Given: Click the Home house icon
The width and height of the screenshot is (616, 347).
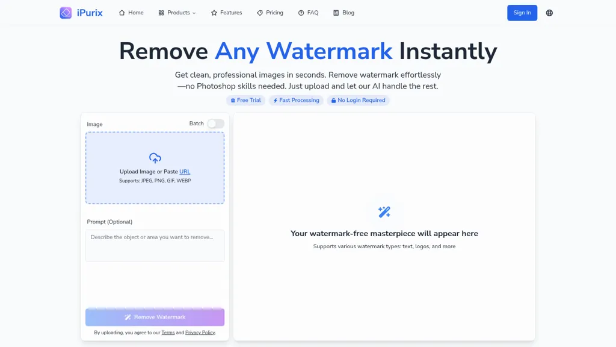Looking at the screenshot, I should tap(122, 13).
